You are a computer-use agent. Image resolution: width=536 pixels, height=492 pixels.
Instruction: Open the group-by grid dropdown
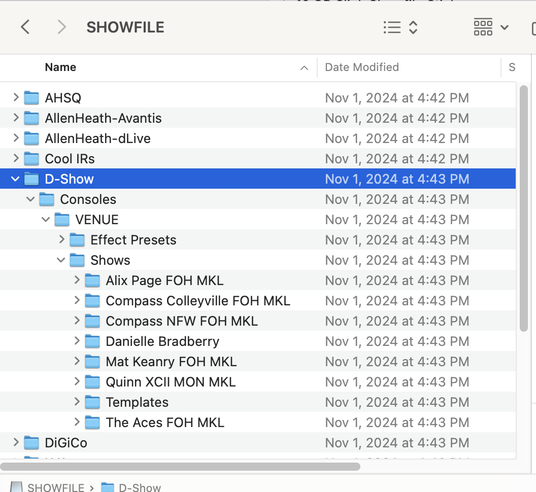[491, 27]
